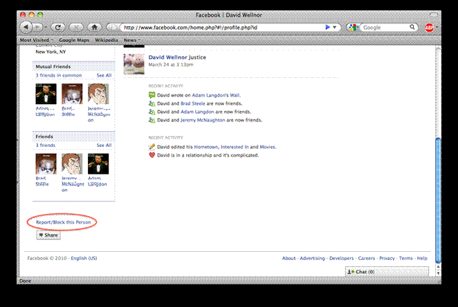Click the Interested In link
This screenshot has height=307, width=458.
coord(235,147)
